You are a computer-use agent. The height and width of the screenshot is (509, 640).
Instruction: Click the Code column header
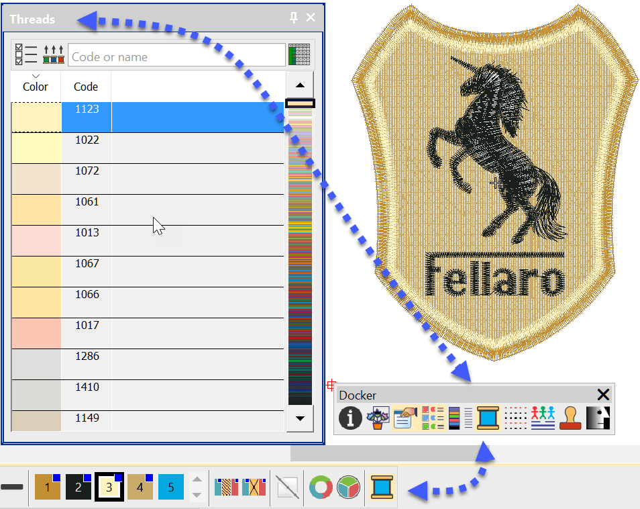click(x=86, y=86)
